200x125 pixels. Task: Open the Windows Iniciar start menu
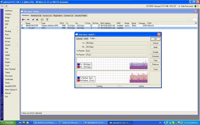click(7, 123)
